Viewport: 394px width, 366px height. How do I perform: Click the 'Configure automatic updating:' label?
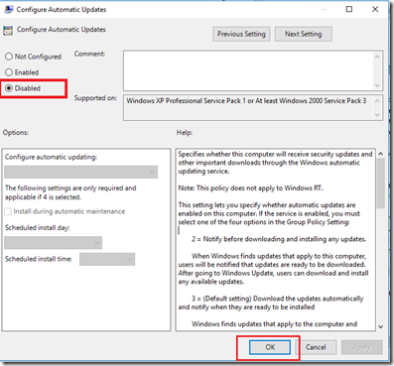(x=51, y=157)
